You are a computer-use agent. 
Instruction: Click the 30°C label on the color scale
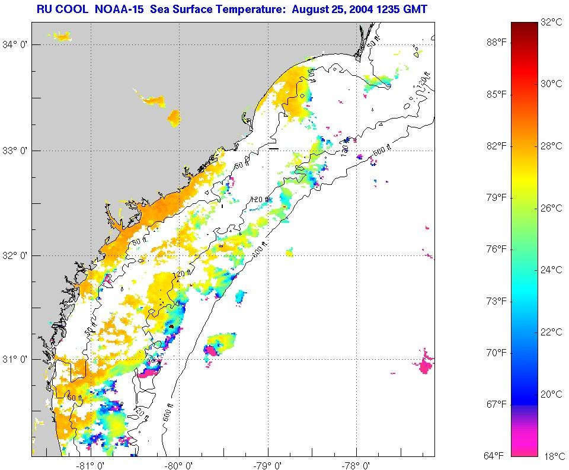[551, 84]
